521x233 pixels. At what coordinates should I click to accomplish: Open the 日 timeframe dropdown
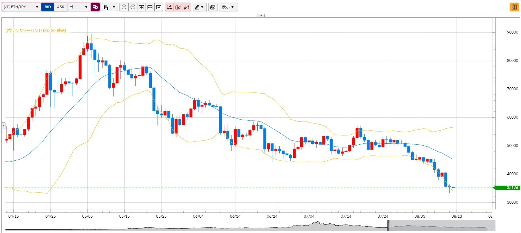(79, 7)
